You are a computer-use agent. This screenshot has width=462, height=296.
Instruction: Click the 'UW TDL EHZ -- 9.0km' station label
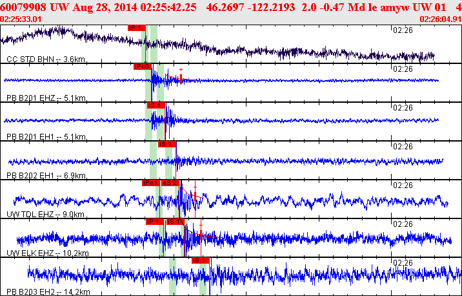[x=45, y=215]
